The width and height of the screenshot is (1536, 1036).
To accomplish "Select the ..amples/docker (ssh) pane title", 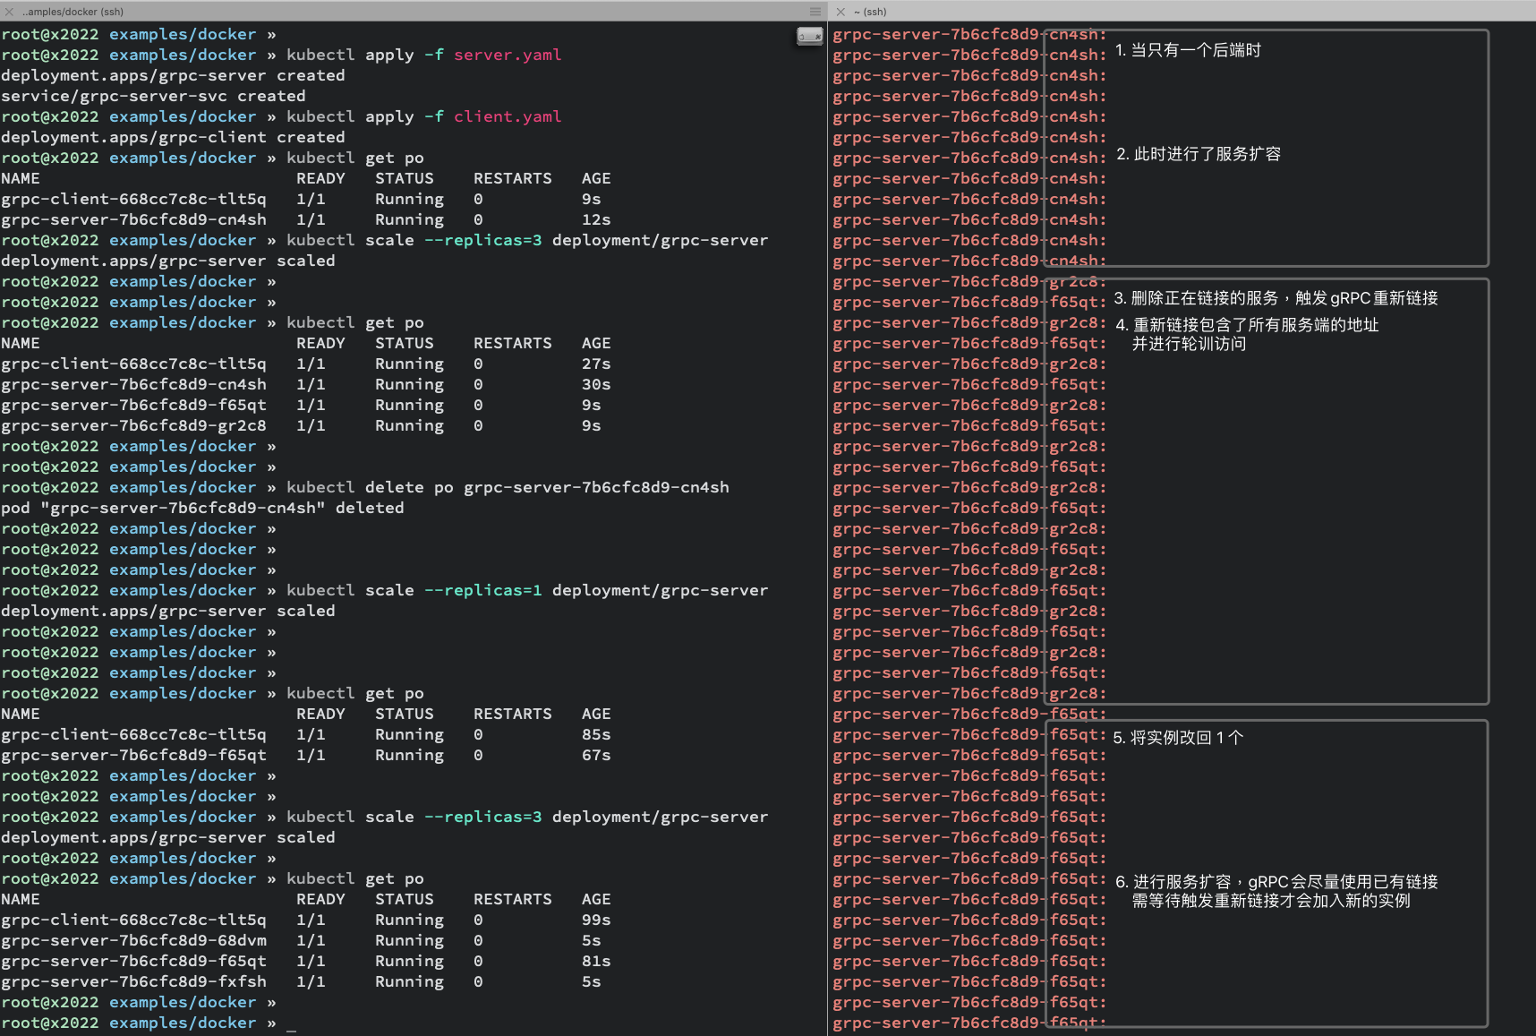I will (73, 12).
